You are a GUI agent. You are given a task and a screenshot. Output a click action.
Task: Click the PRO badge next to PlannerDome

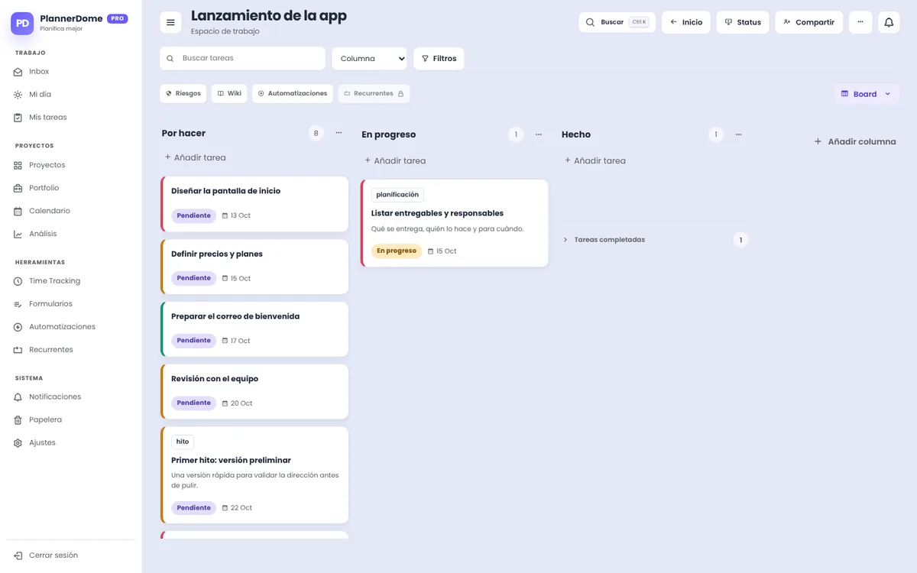pyautogui.click(x=118, y=18)
